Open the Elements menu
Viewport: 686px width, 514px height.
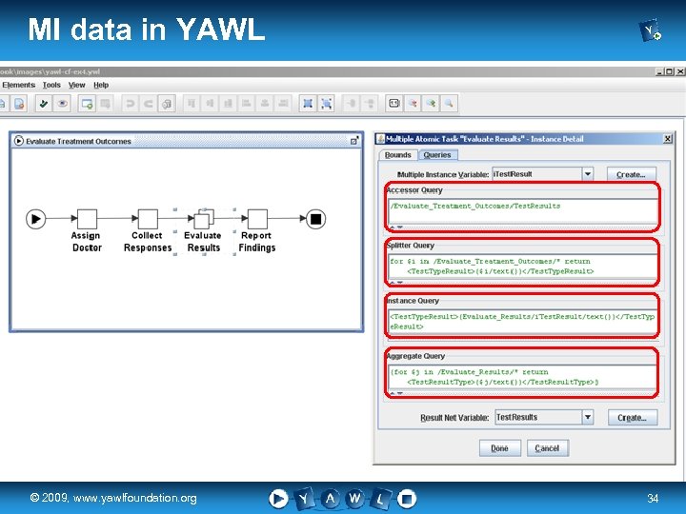pos(18,85)
